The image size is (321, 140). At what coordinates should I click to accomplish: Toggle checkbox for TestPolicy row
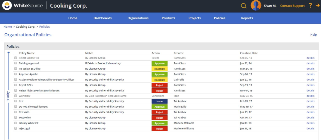(16, 118)
